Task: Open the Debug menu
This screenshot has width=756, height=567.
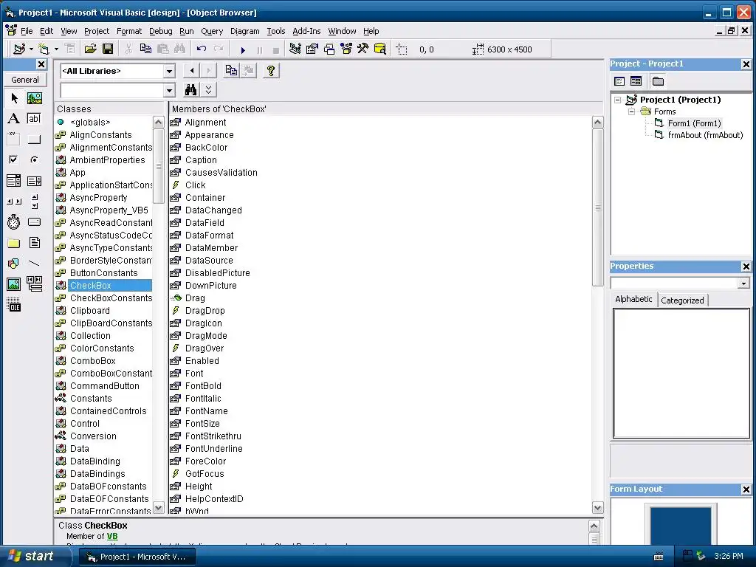Action: point(160,31)
